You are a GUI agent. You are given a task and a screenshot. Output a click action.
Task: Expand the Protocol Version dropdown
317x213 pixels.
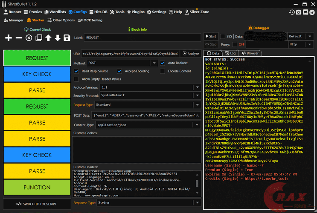pyautogui.click(x=197, y=87)
